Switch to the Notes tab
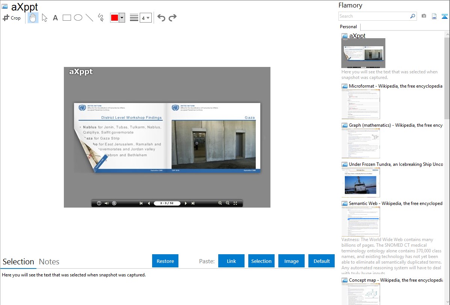 tap(49, 262)
